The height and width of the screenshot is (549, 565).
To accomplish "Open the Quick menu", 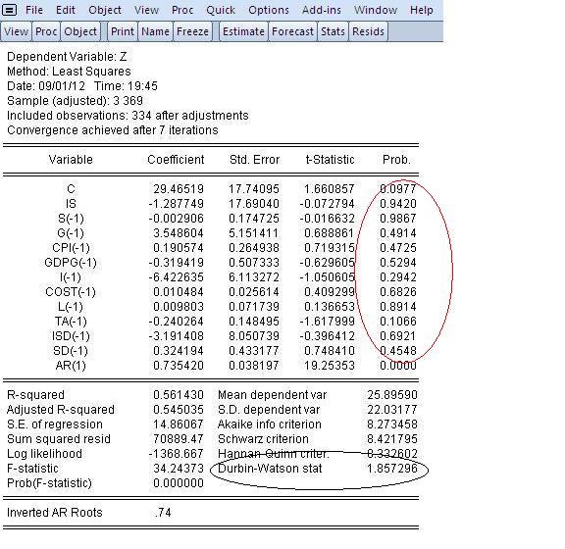I will tap(221, 10).
